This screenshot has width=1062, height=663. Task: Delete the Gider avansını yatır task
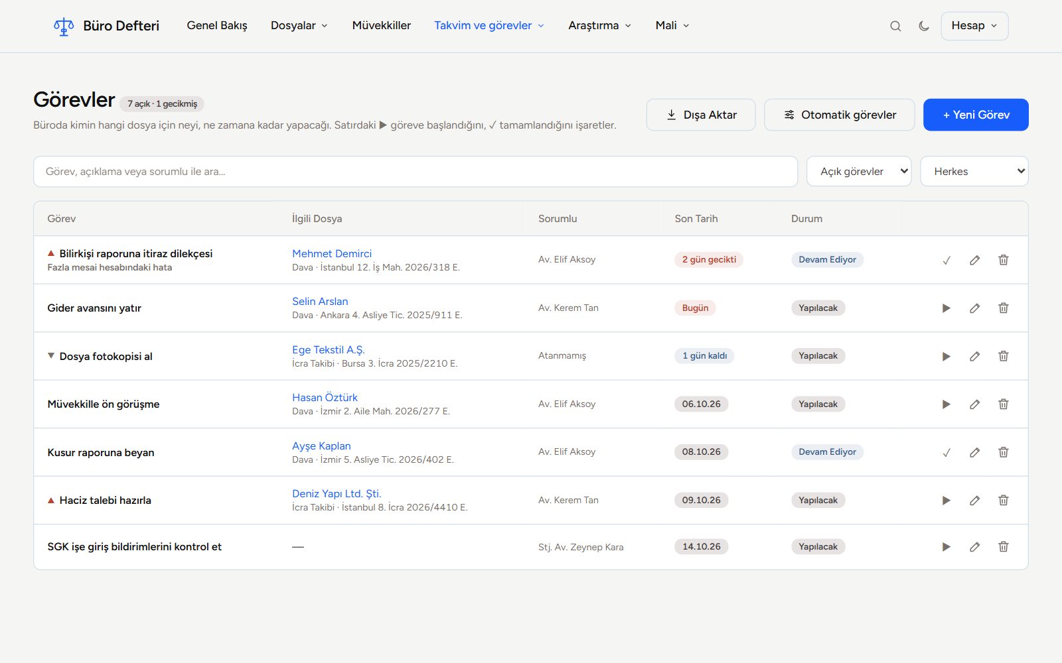coord(1004,308)
